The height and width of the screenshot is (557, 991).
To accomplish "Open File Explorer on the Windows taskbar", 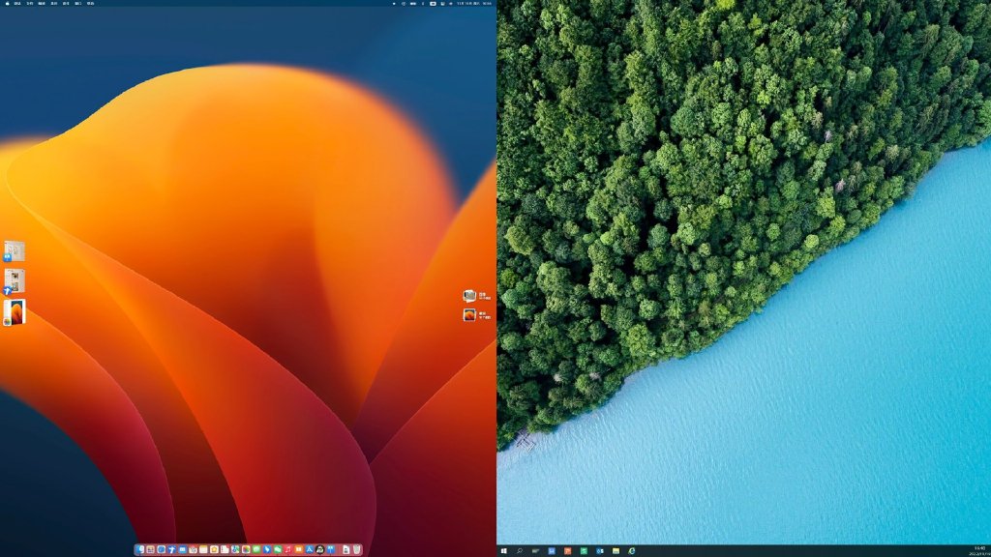I will coord(616,550).
